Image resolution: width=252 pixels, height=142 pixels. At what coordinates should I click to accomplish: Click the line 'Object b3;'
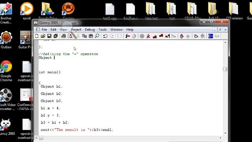click(x=52, y=101)
